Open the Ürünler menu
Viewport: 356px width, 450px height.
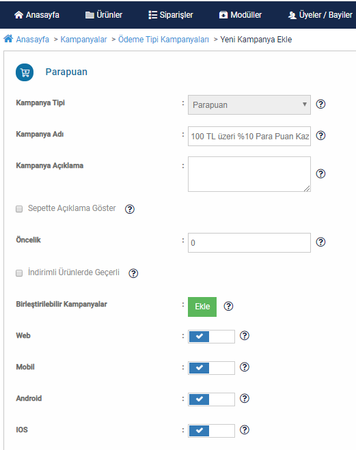[x=104, y=14]
